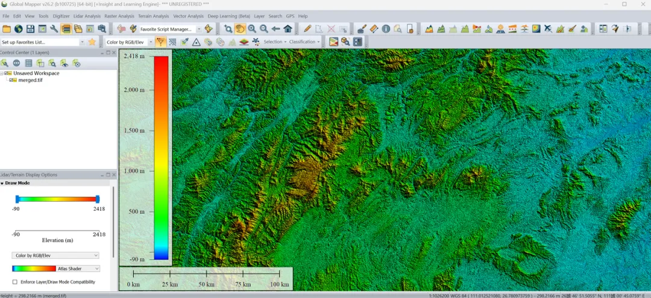Open the File menu

(6, 16)
